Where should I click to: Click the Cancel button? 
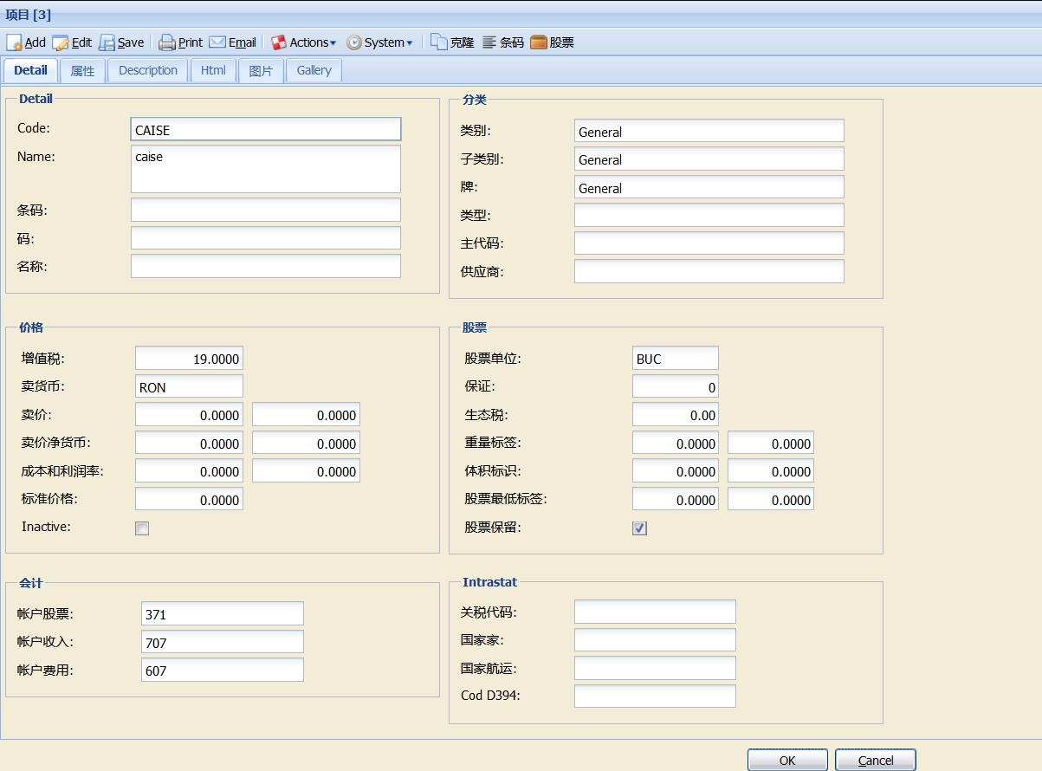pyautogui.click(x=876, y=761)
